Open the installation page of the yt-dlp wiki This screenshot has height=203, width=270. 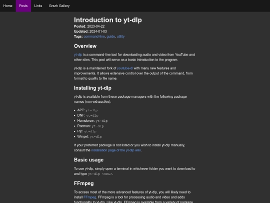[116, 150]
